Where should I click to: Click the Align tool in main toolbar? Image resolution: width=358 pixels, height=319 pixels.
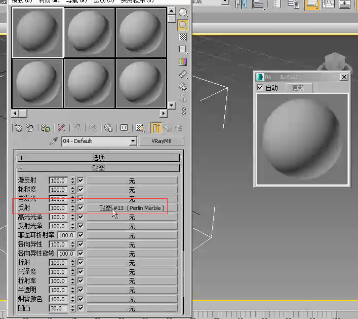click(258, 4)
